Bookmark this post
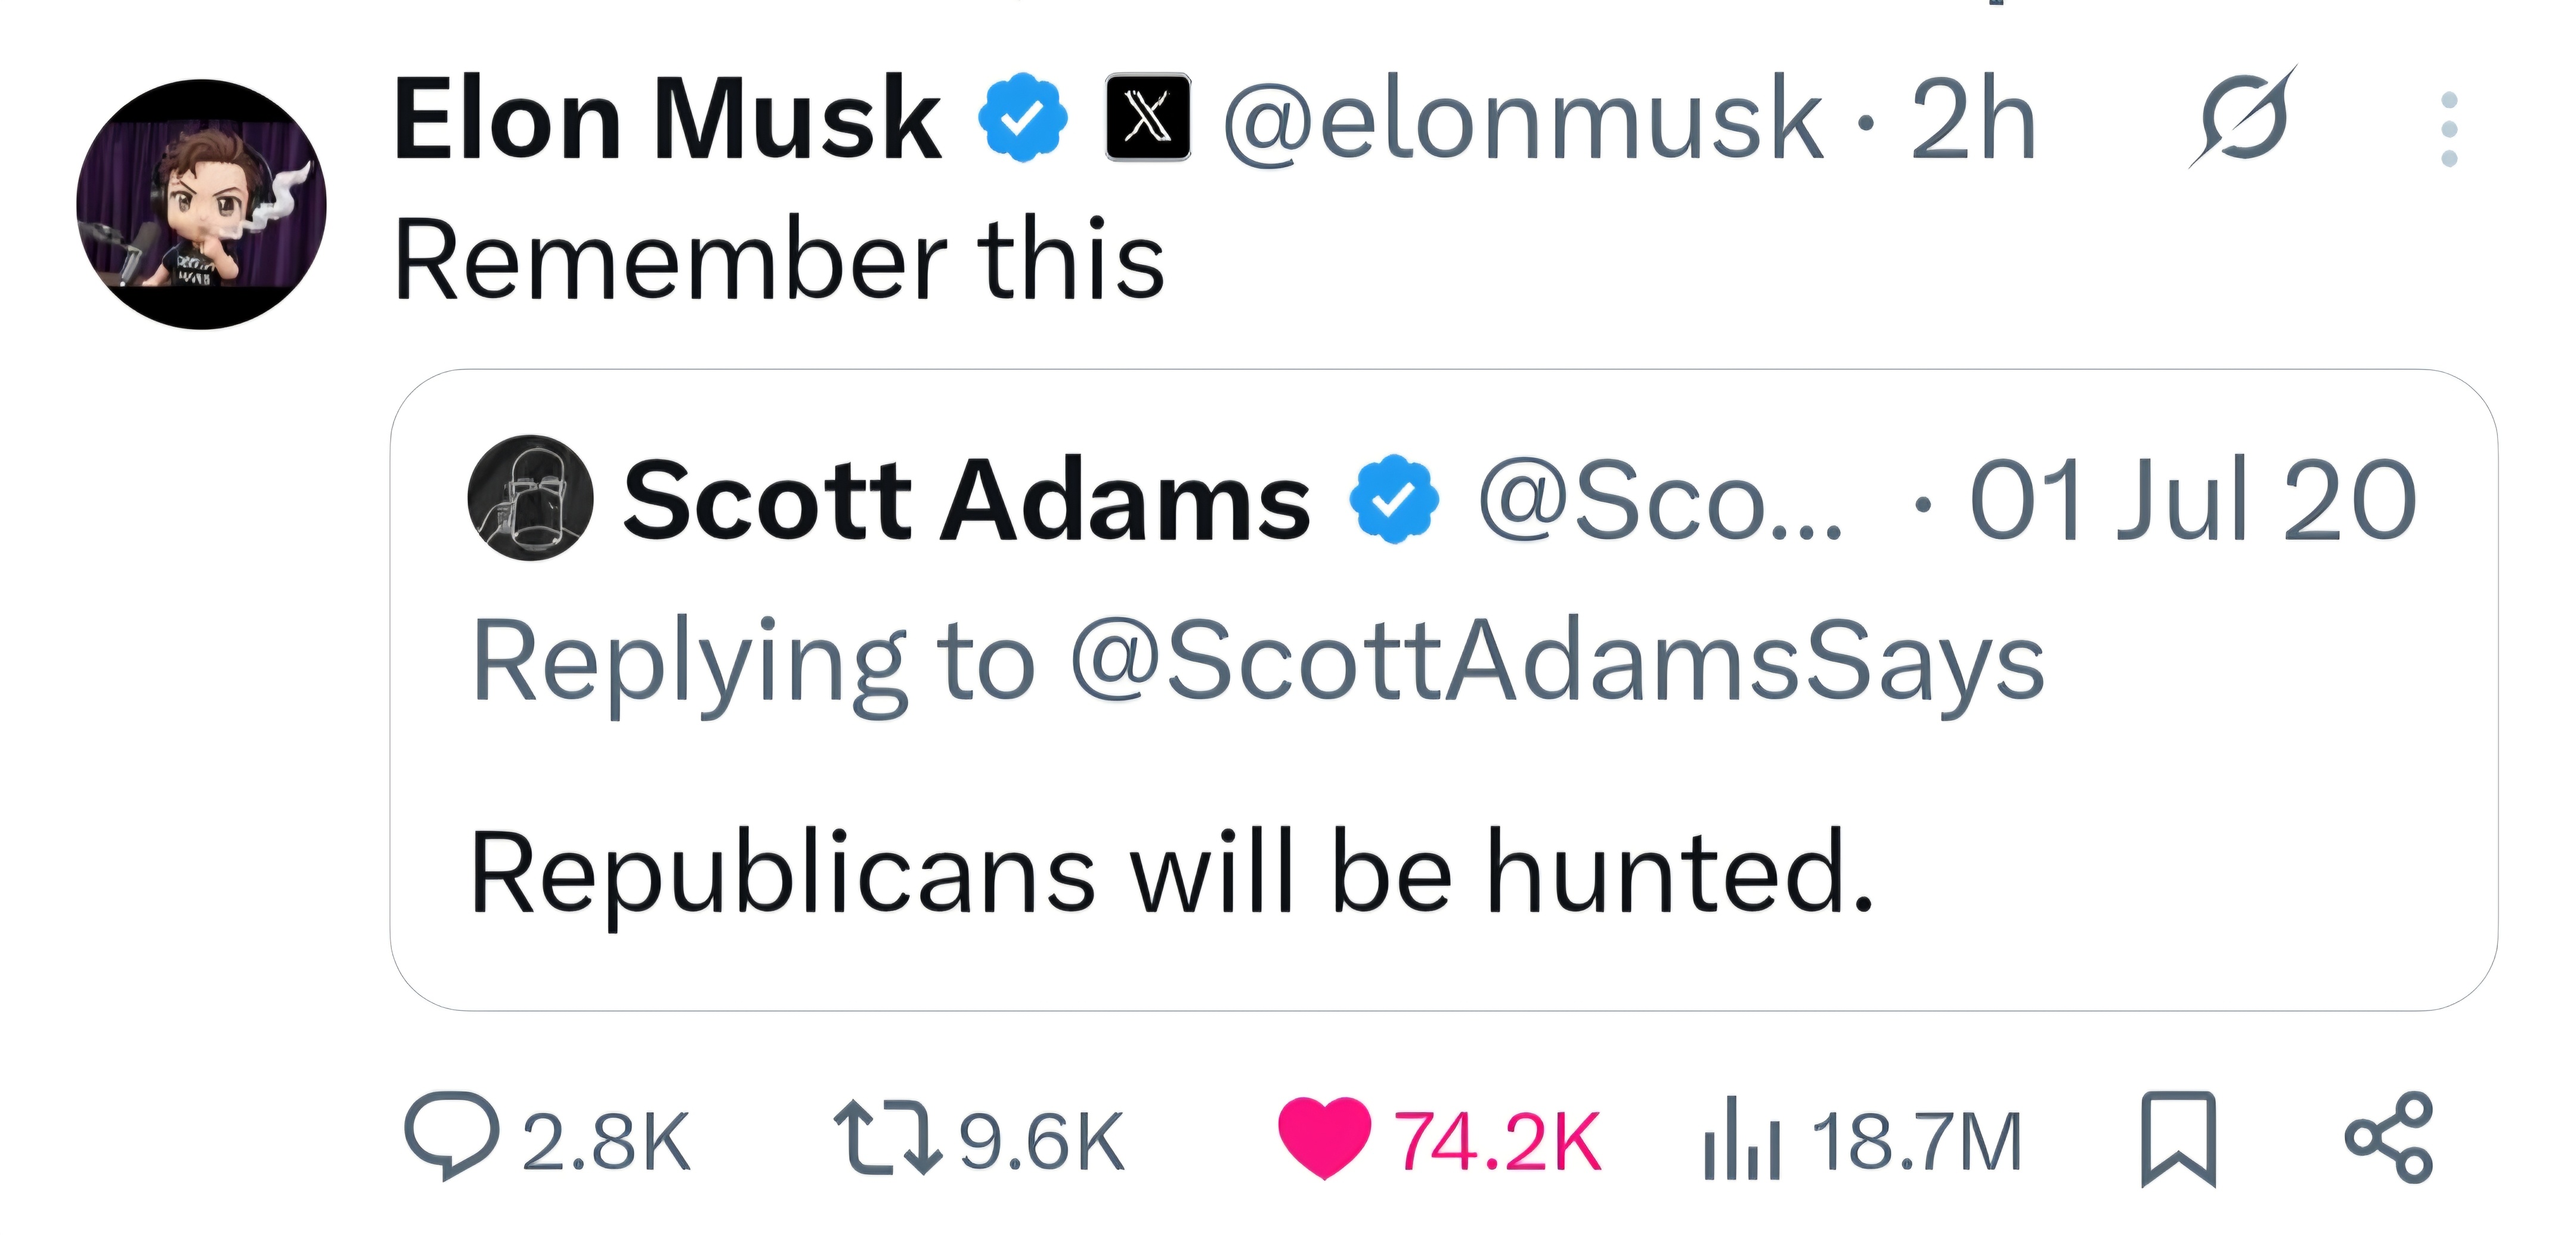 pos(2178,1139)
